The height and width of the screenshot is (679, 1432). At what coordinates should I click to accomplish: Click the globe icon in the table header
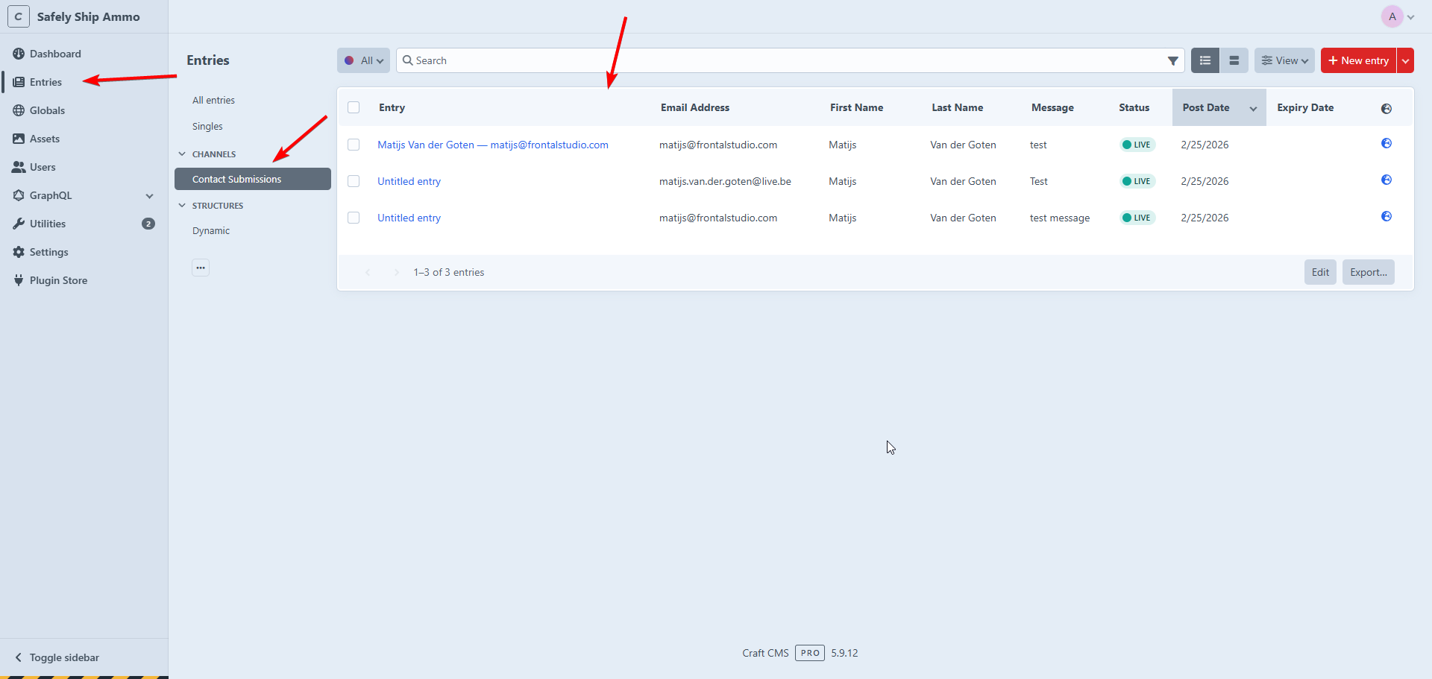(1387, 109)
